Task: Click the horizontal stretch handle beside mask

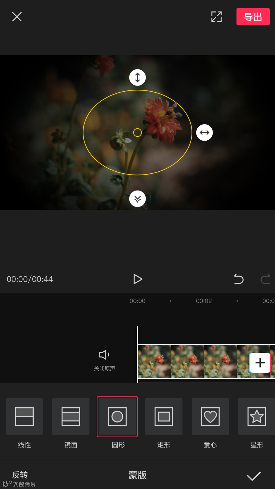Action: pyautogui.click(x=204, y=132)
